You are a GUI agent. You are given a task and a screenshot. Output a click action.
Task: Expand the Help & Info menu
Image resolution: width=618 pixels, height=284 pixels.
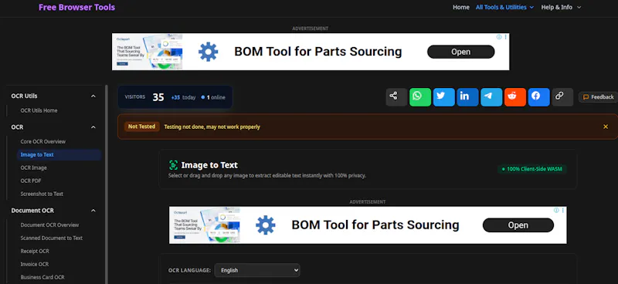[561, 7]
